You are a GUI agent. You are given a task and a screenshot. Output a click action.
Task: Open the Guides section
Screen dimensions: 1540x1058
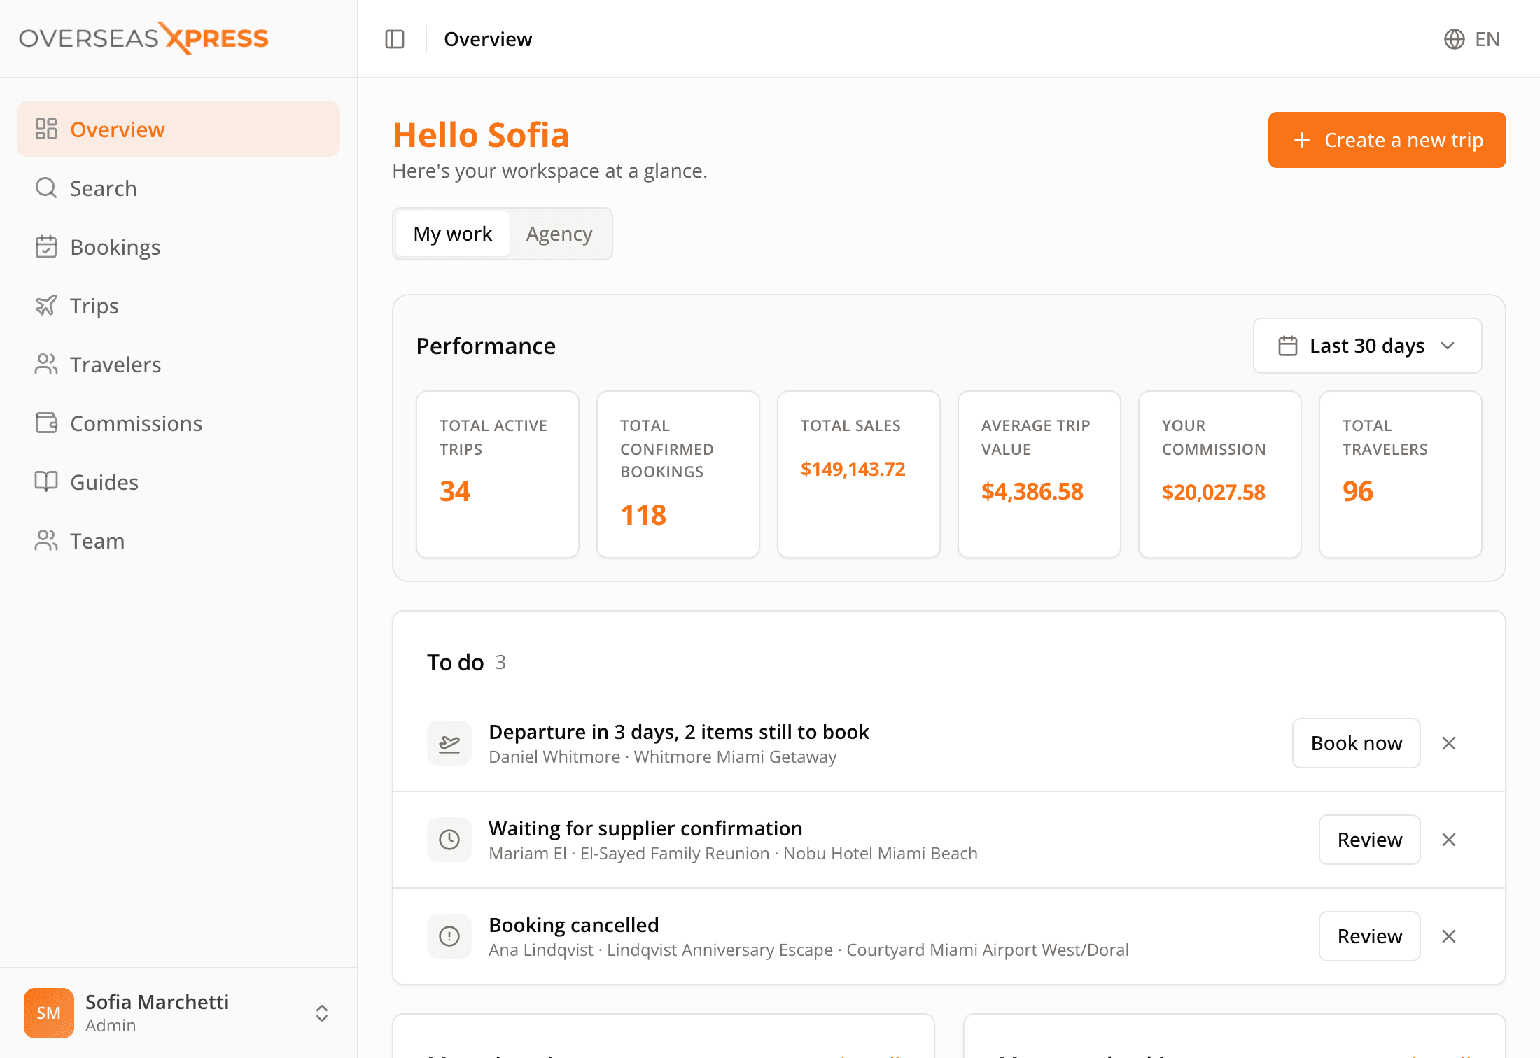[178, 481]
